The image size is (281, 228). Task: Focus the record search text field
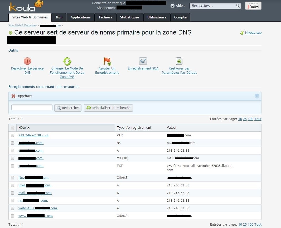(32, 107)
